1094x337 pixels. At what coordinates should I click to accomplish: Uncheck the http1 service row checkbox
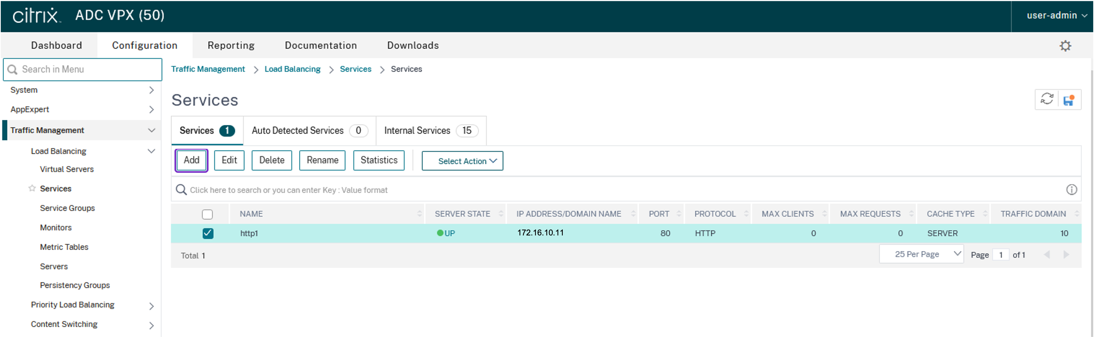click(208, 233)
